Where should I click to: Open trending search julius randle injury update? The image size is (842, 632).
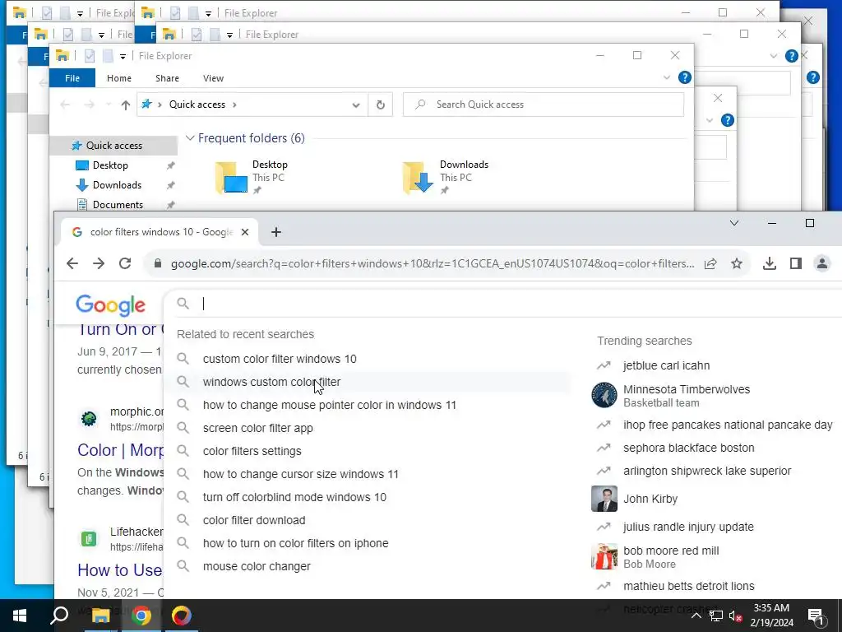click(x=688, y=527)
